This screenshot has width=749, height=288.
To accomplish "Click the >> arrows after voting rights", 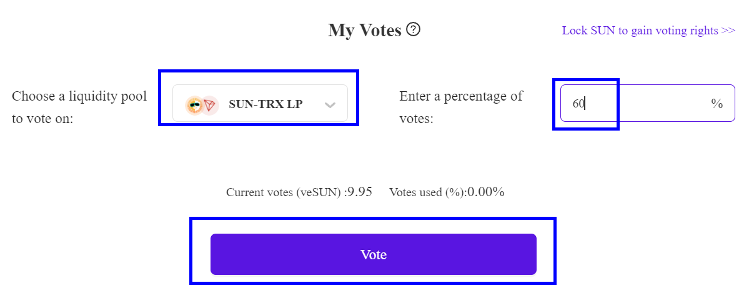I will coord(728,31).
